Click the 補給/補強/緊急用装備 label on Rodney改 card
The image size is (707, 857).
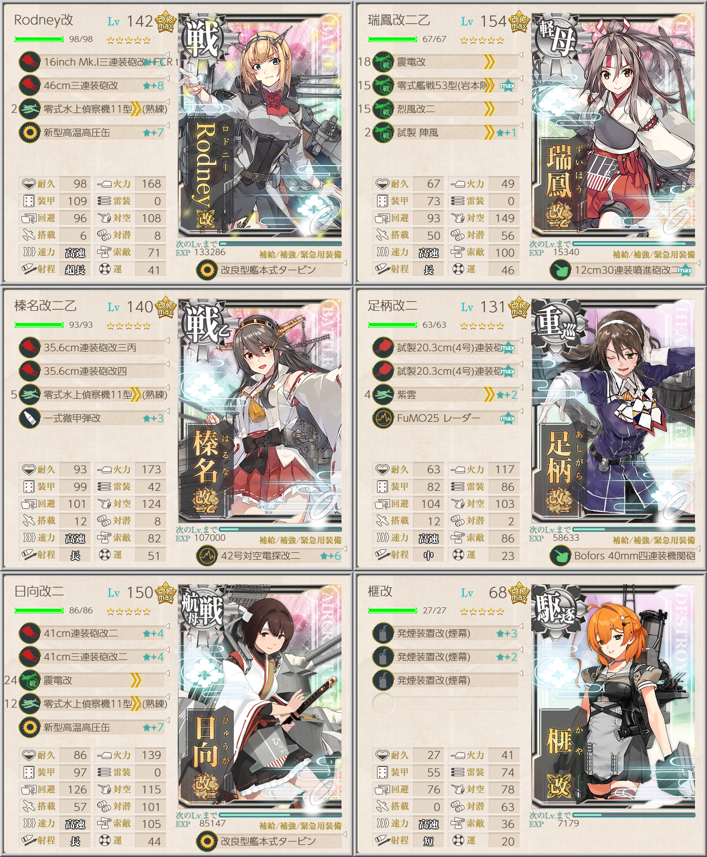[300, 255]
